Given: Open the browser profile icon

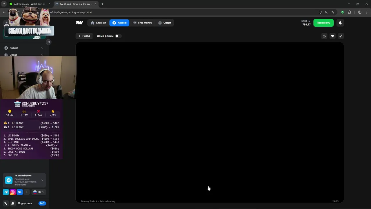Looking at the screenshot, I should click(x=360, y=12).
